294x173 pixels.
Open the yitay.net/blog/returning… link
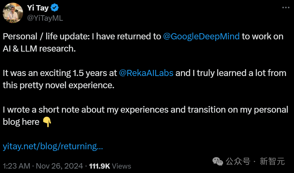[53, 147]
